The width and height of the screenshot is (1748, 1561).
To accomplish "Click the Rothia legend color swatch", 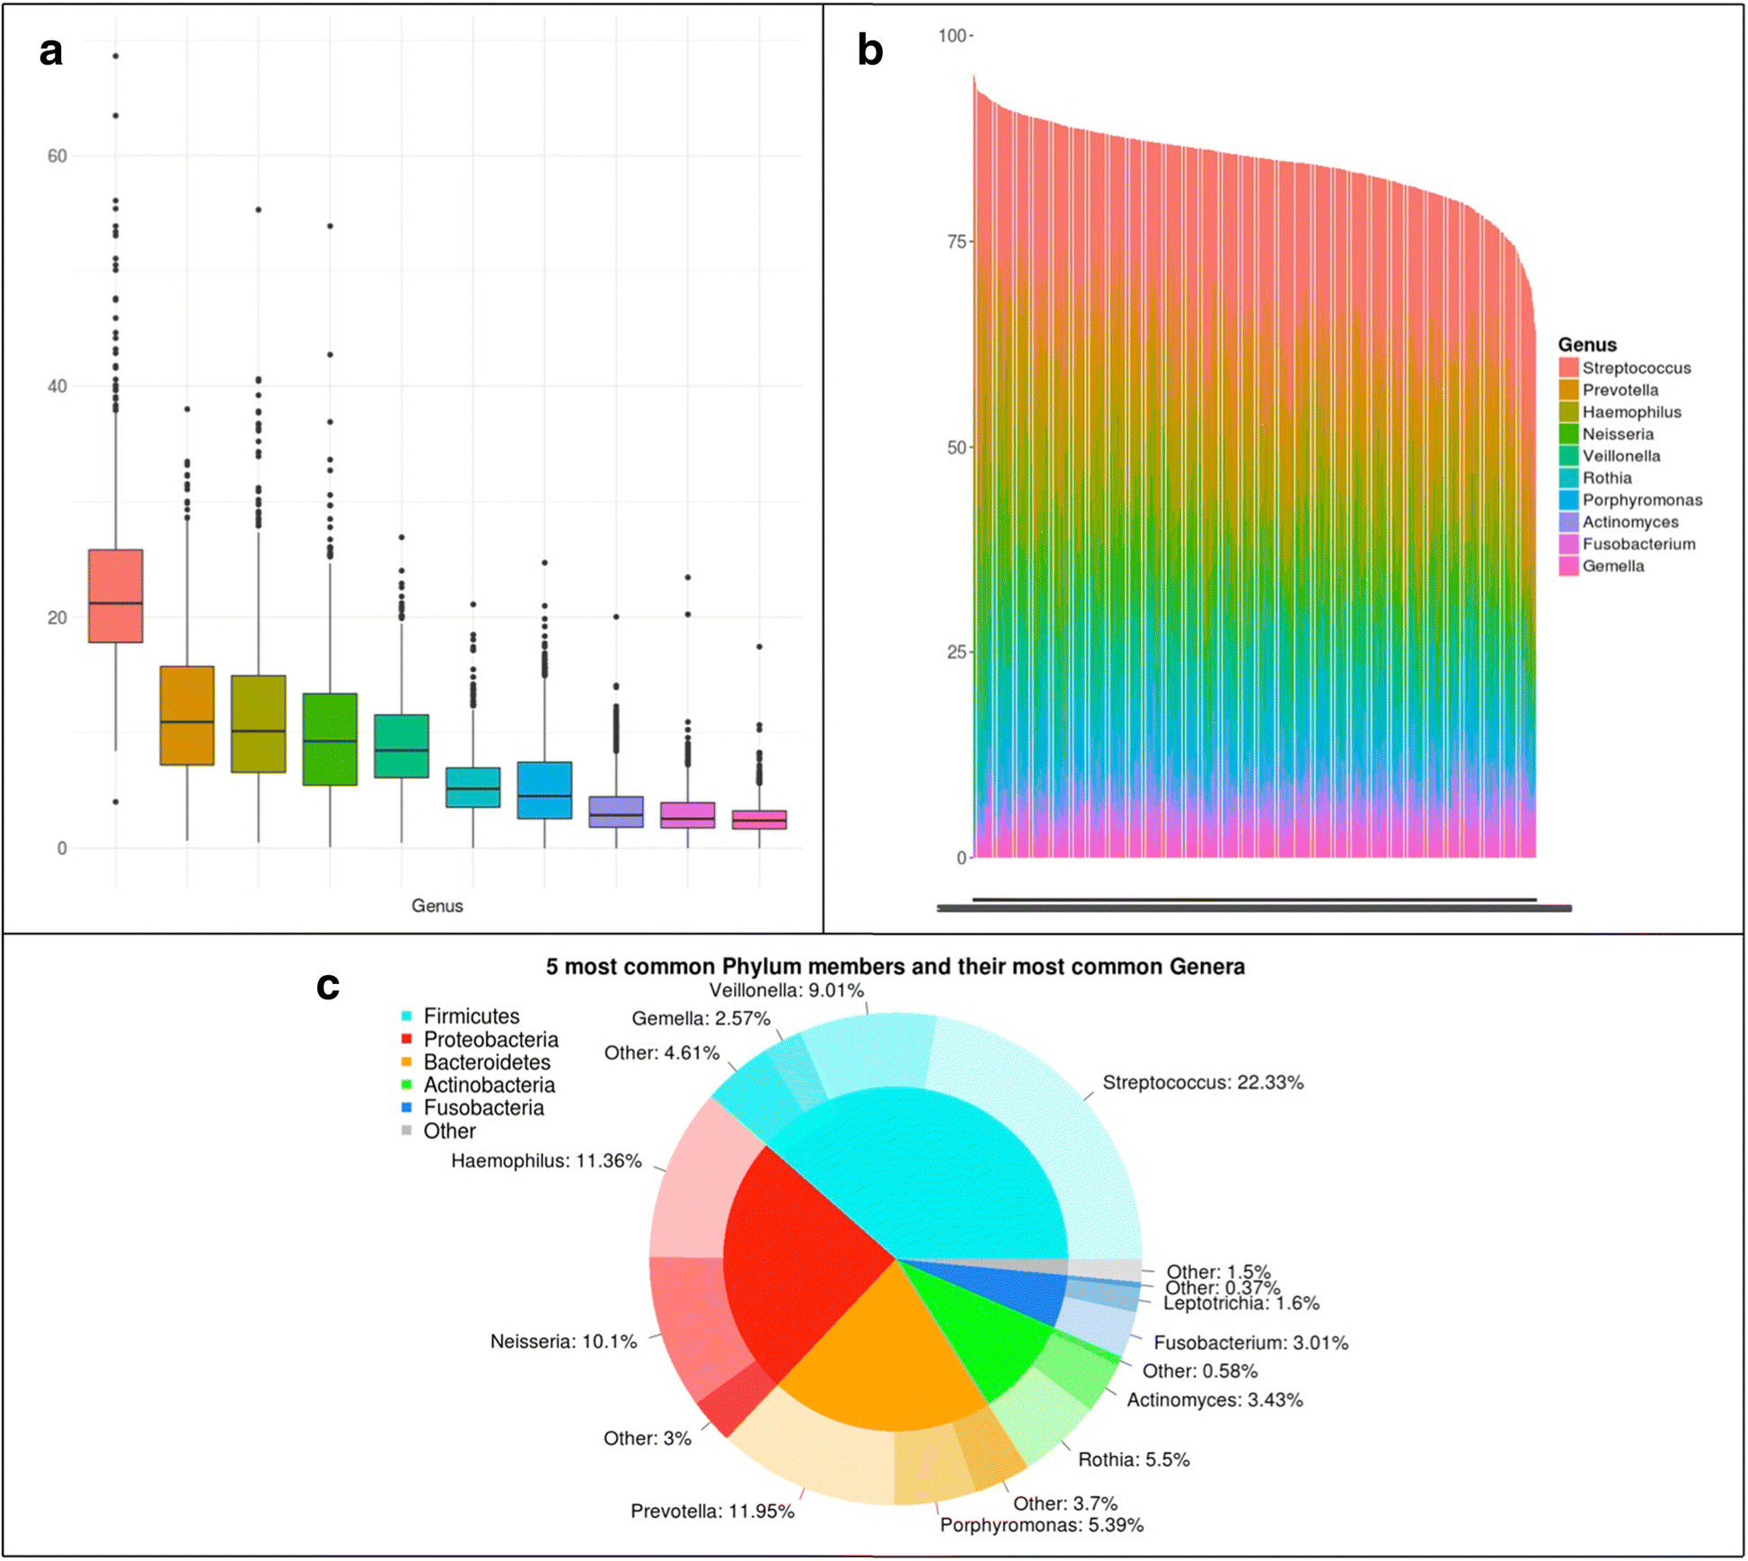I will point(1568,478).
